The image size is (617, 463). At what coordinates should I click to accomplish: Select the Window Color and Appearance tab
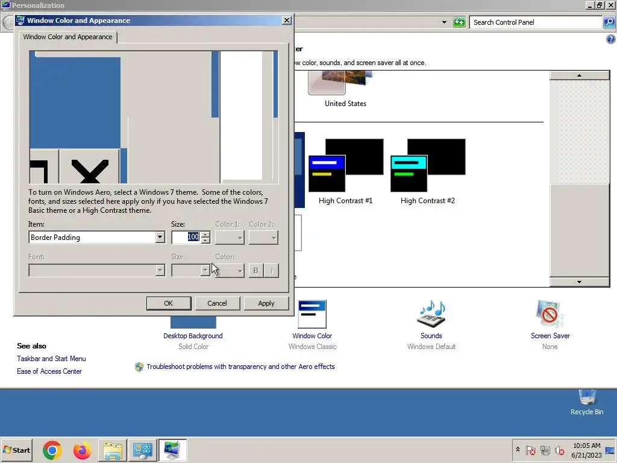[x=67, y=37]
